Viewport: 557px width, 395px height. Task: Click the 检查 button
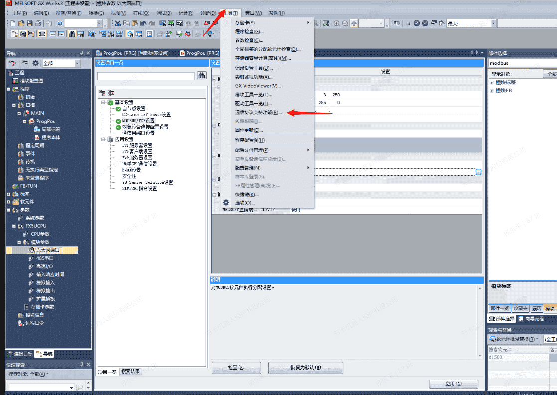pyautogui.click(x=236, y=368)
